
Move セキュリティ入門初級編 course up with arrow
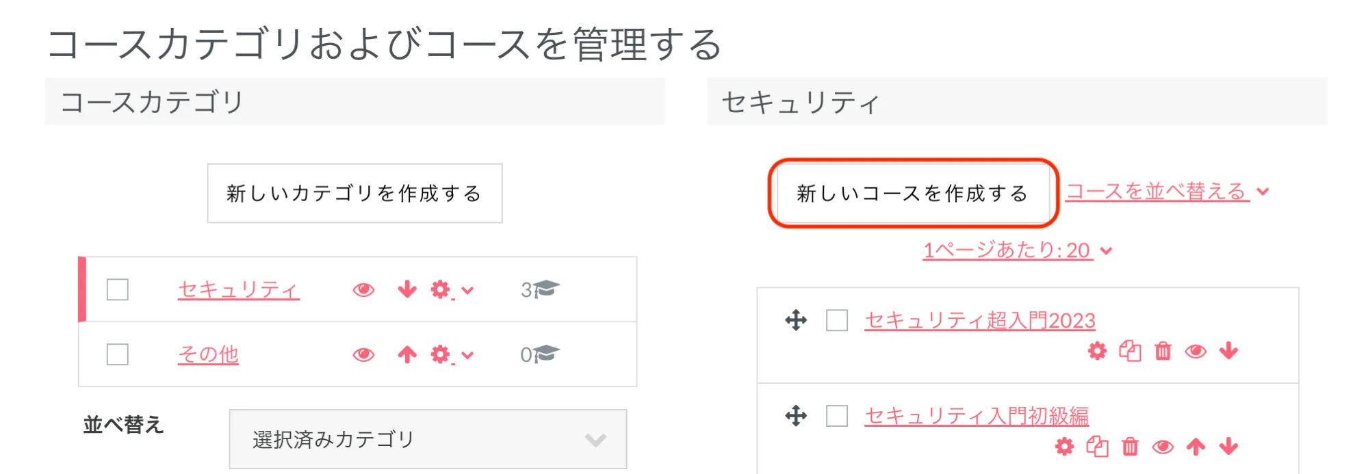coord(1196,447)
